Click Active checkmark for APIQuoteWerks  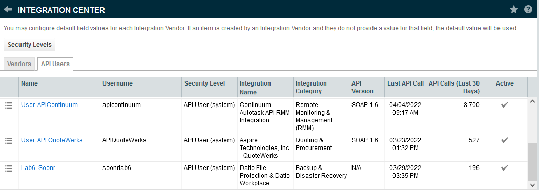point(504,140)
